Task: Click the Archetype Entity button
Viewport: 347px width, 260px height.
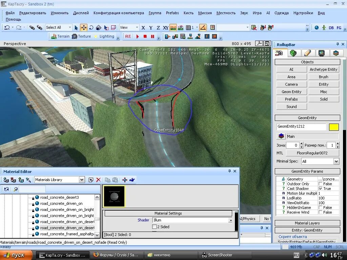Action: pyautogui.click(x=324, y=69)
